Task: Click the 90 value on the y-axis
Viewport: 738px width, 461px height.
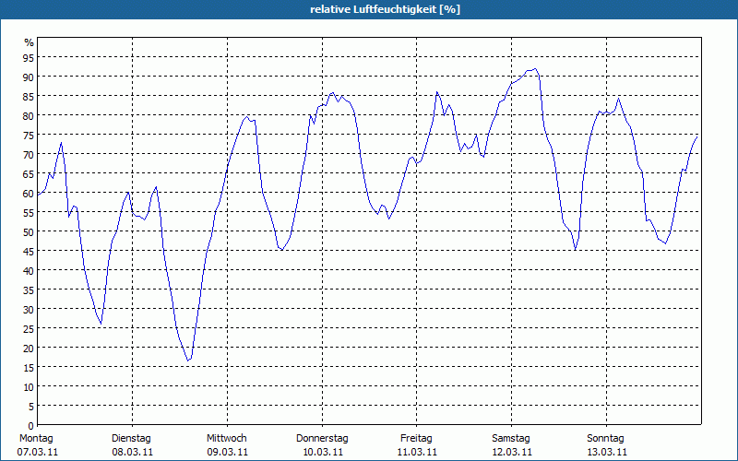Action: pyautogui.click(x=29, y=77)
